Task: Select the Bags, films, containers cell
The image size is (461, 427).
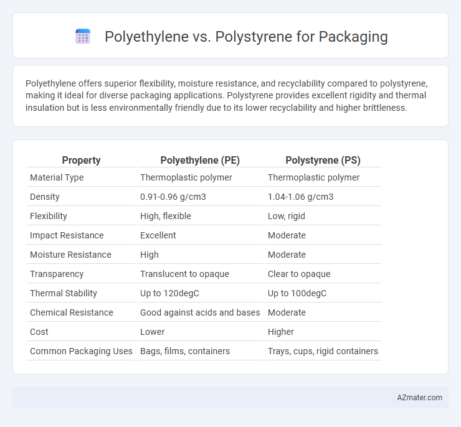Action: (x=185, y=351)
